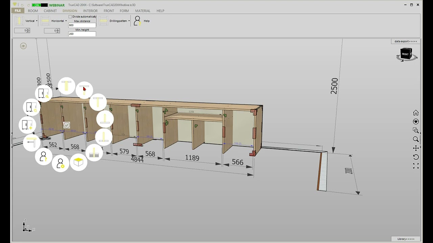Select the user with gear settings icon

61,163
